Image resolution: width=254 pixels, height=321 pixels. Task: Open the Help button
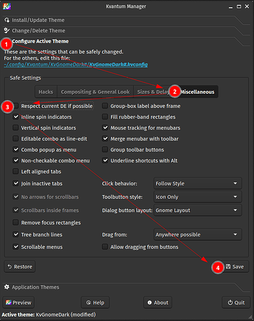95,302
